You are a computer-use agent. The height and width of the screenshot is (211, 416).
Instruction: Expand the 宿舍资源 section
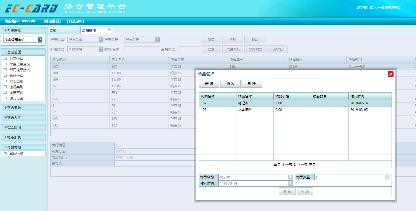click(x=23, y=107)
